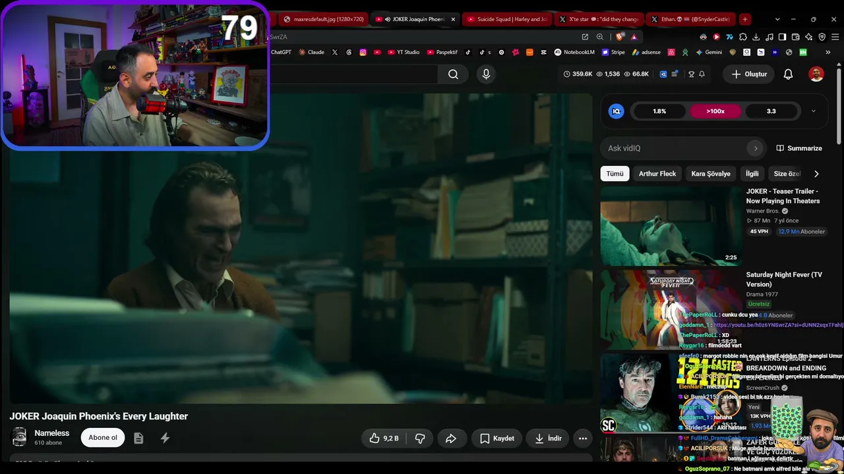Click the Summarize button

coord(799,148)
